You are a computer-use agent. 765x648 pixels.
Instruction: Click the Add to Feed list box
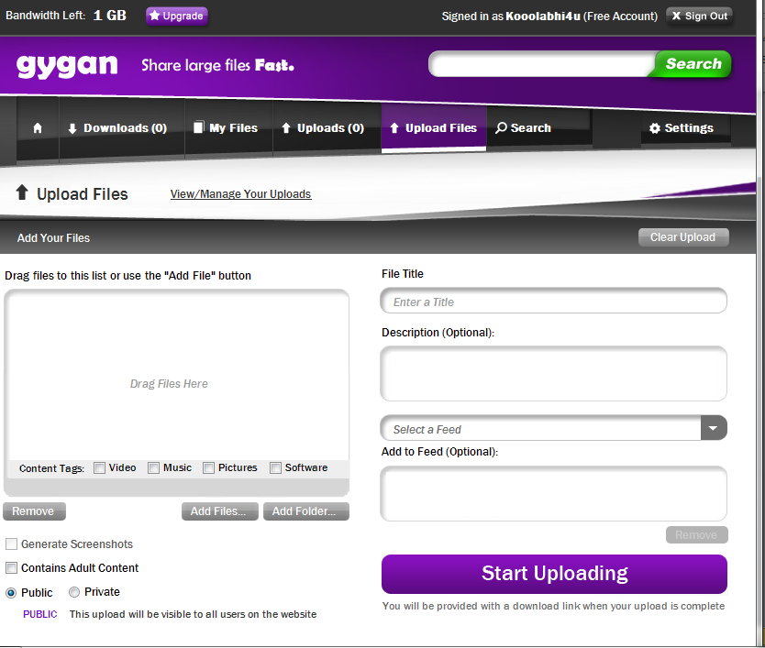point(554,493)
